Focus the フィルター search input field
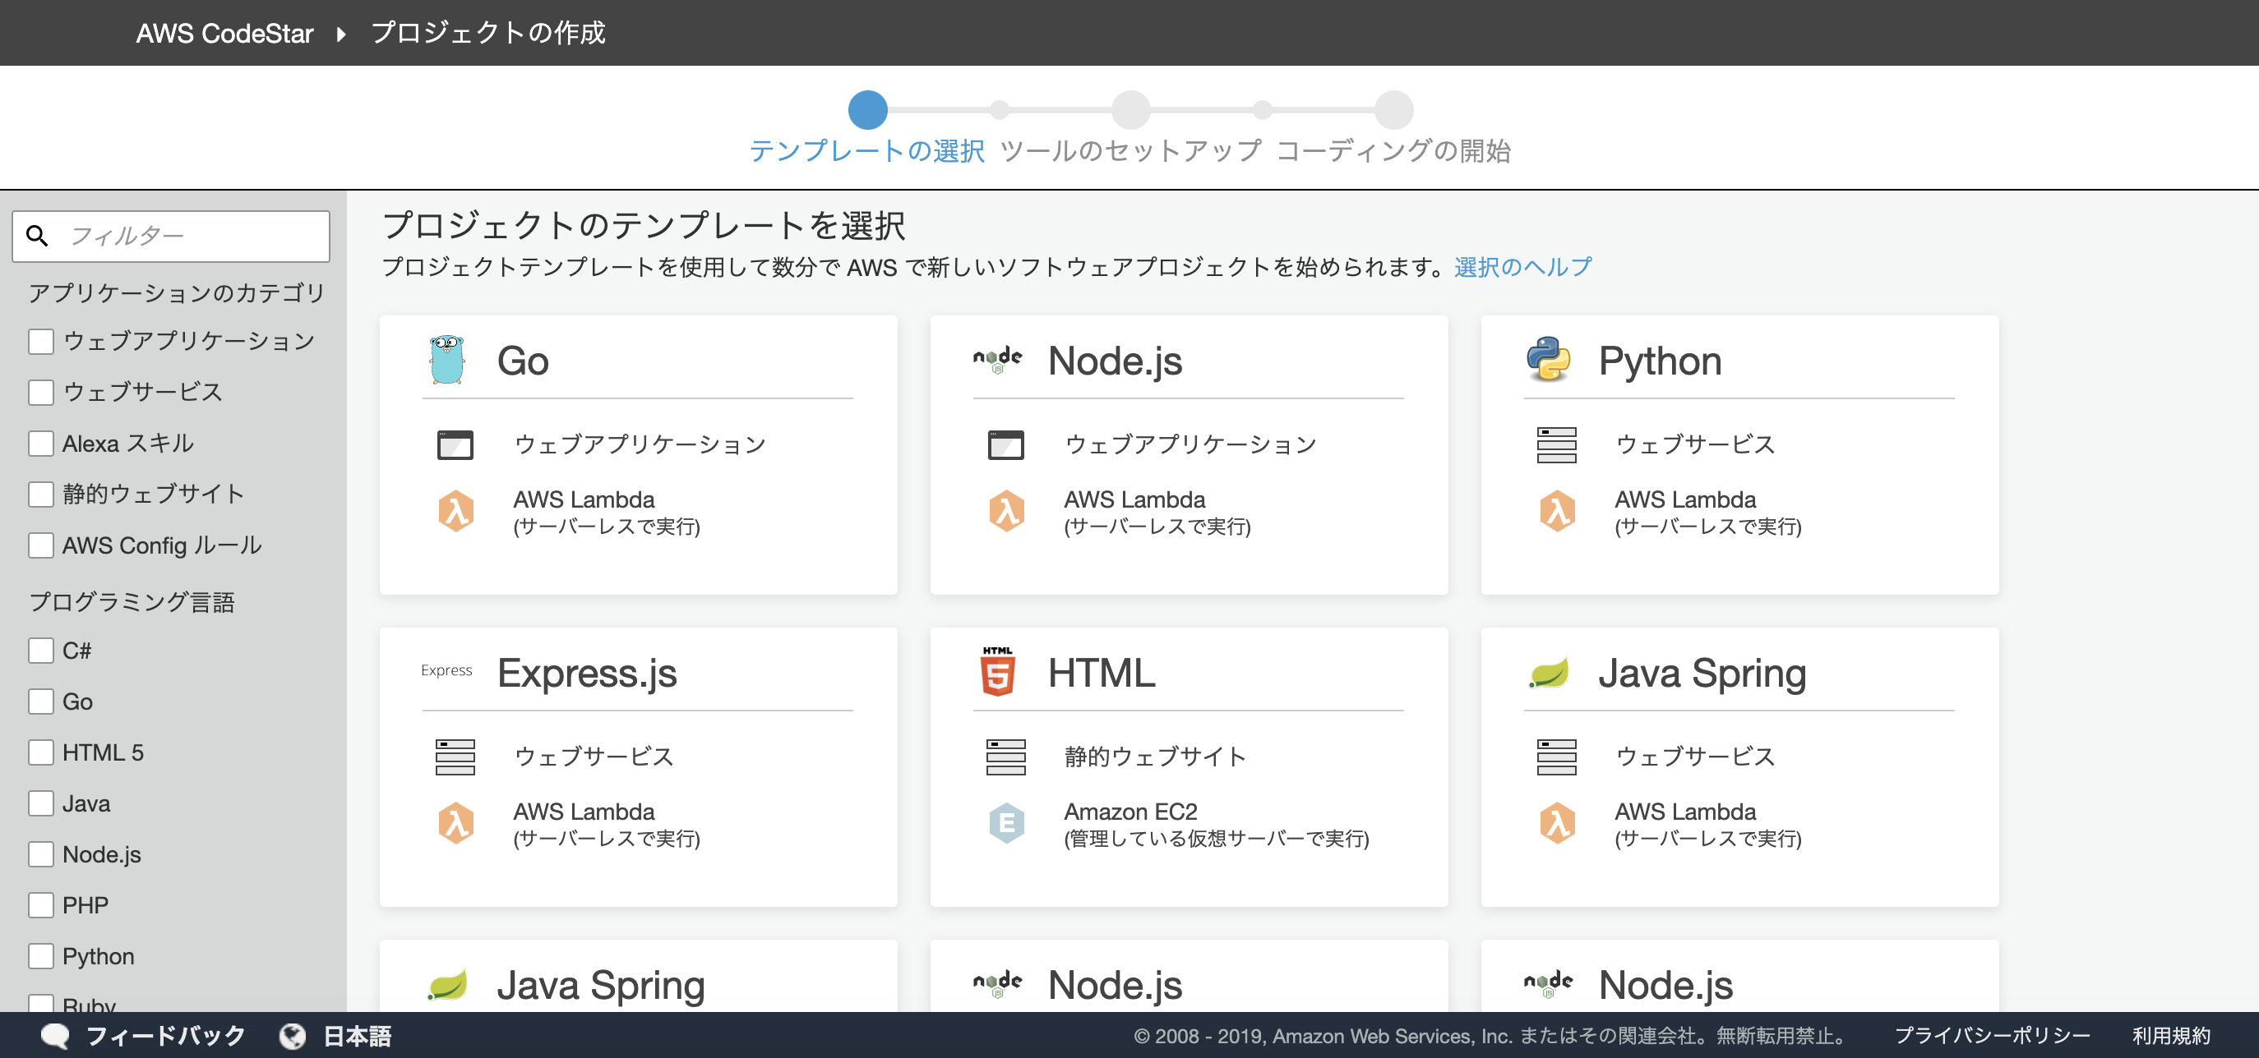This screenshot has height=1058, width=2259. [x=171, y=236]
